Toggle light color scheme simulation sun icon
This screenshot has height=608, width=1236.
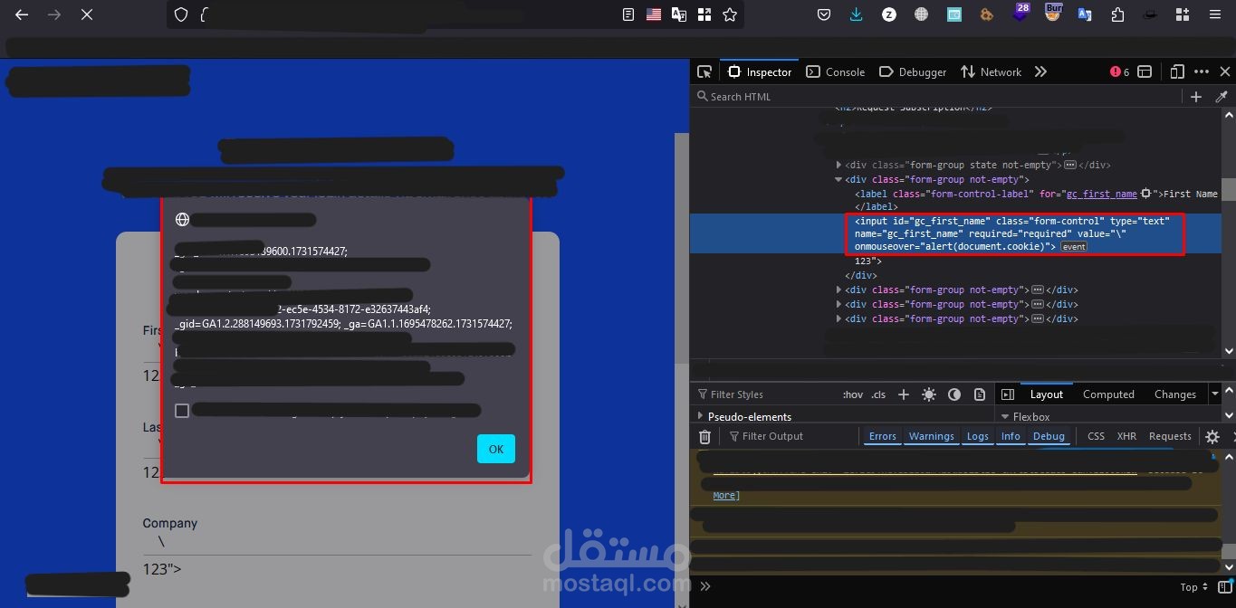click(928, 394)
